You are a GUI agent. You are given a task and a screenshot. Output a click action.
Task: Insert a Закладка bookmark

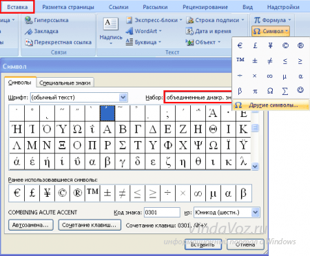pyautogui.click(x=41, y=31)
